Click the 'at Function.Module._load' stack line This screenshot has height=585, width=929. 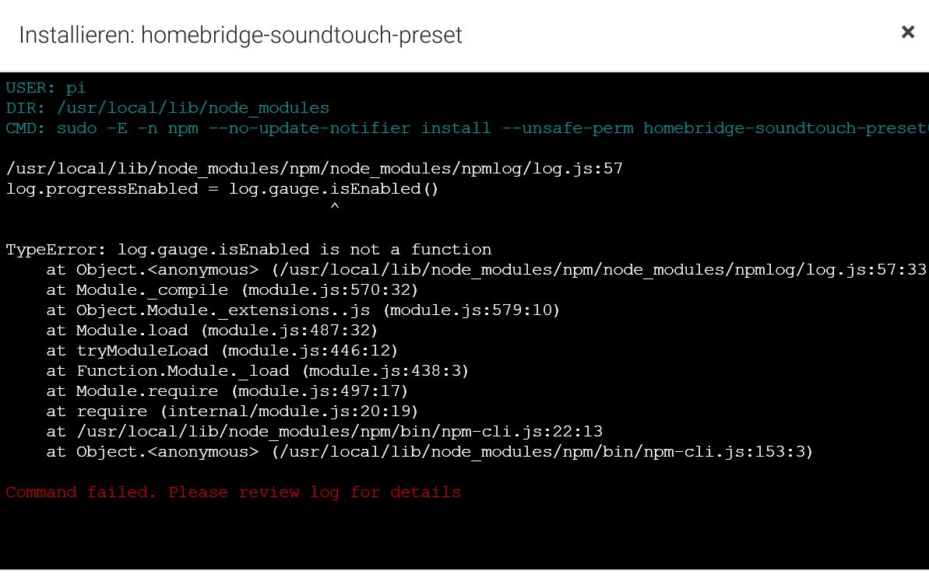(257, 371)
